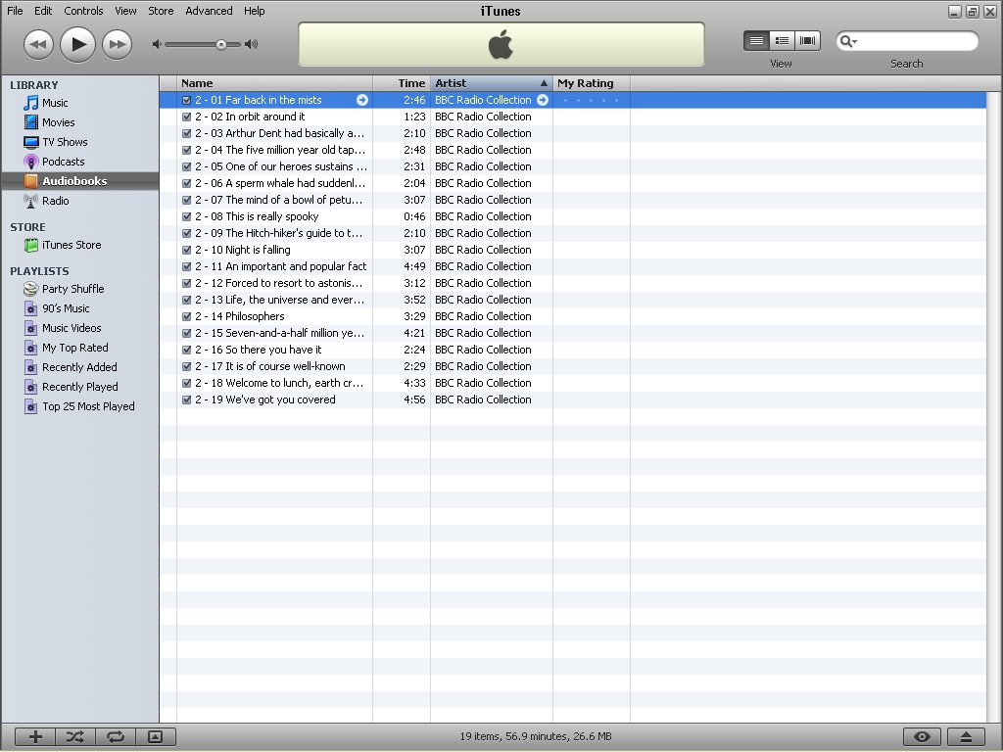The width and height of the screenshot is (1003, 752).
Task: Open Podcasts library icon
Action: pyautogui.click(x=30, y=162)
